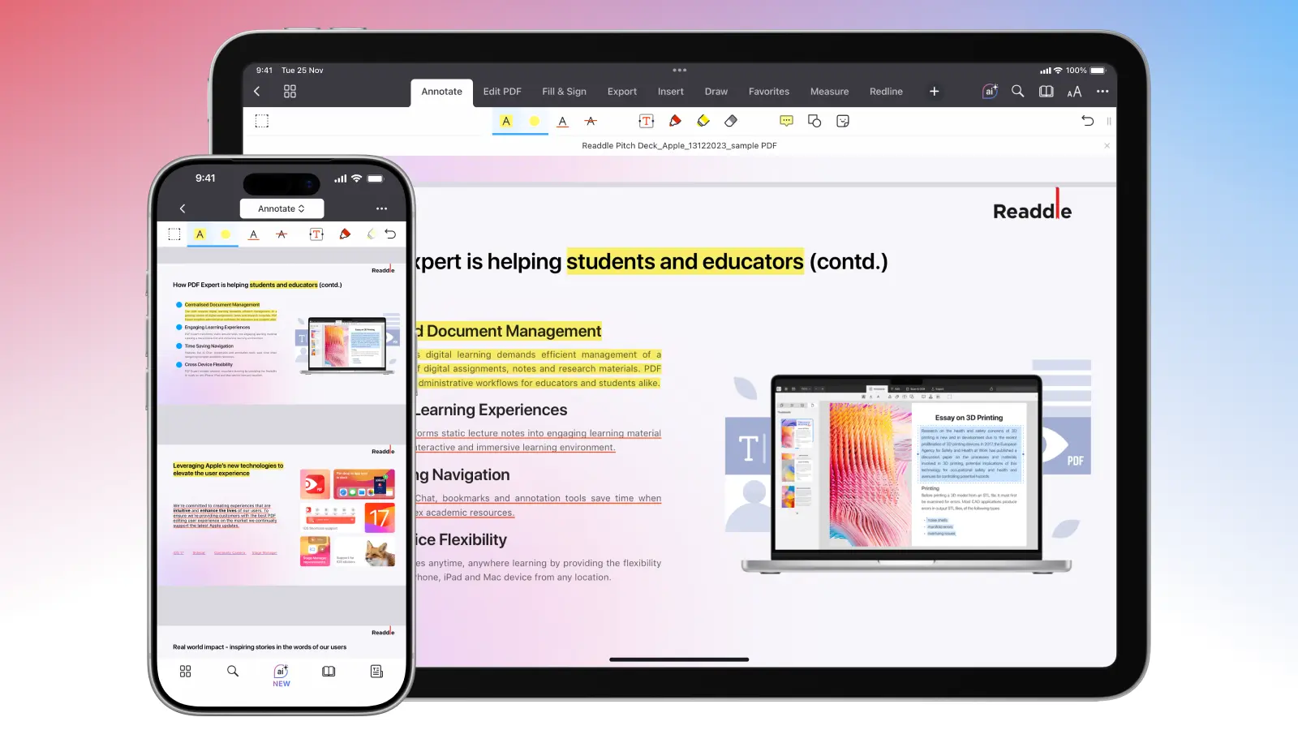Add a comment note on iPad
Screen dimensions: 1298x730
786,122
